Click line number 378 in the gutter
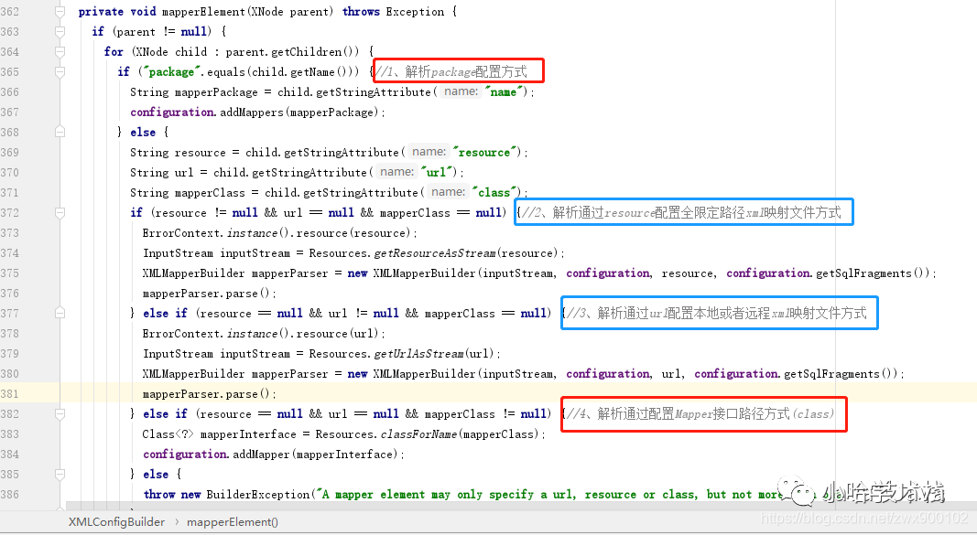 [x=10, y=334]
